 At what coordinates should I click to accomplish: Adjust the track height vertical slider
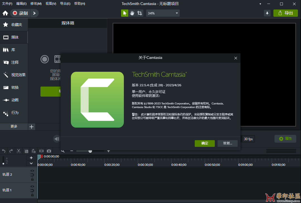click(3, 160)
